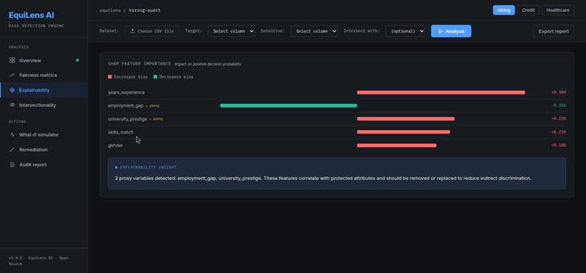Viewport: 586px width, 273px height.
Task: Click the Bias Detection Engine subtitle
Action: tap(36, 26)
